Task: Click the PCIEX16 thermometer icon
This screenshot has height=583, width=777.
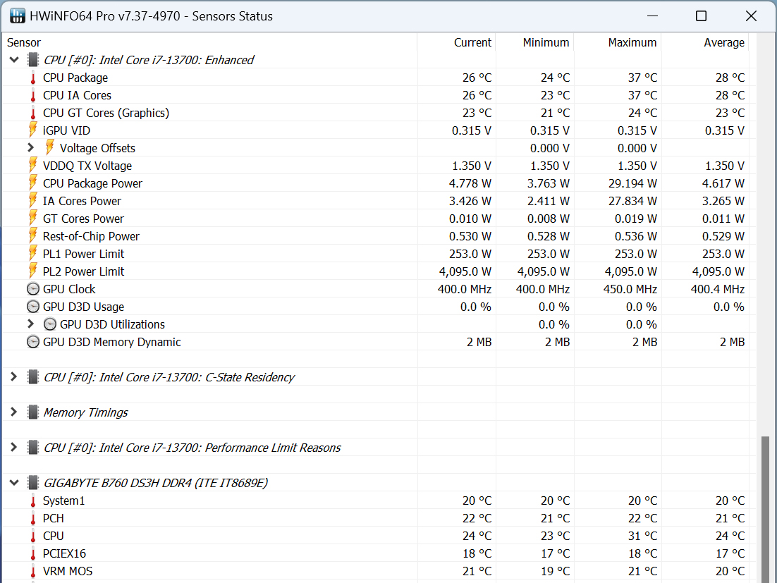Action: (x=33, y=553)
